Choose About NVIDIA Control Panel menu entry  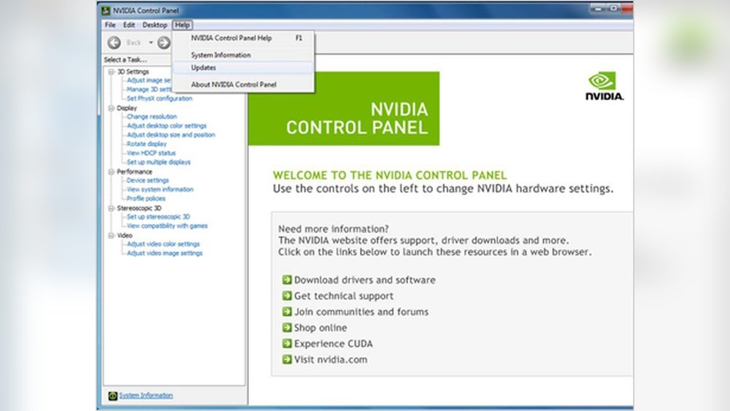234,85
